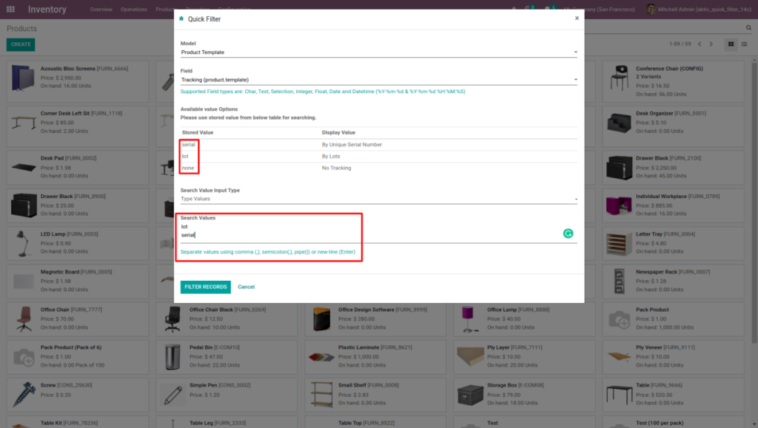Open the Quick Filter star icon
The width and height of the screenshot is (758, 428).
pyautogui.click(x=181, y=19)
